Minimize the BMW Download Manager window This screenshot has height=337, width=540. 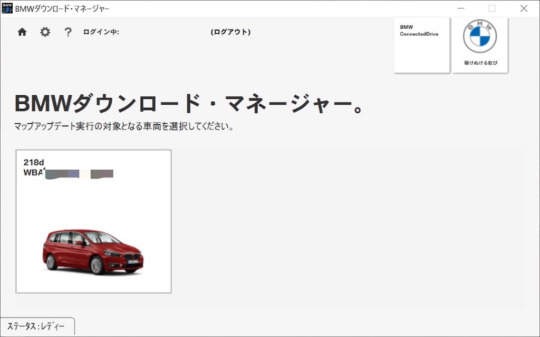pos(460,8)
